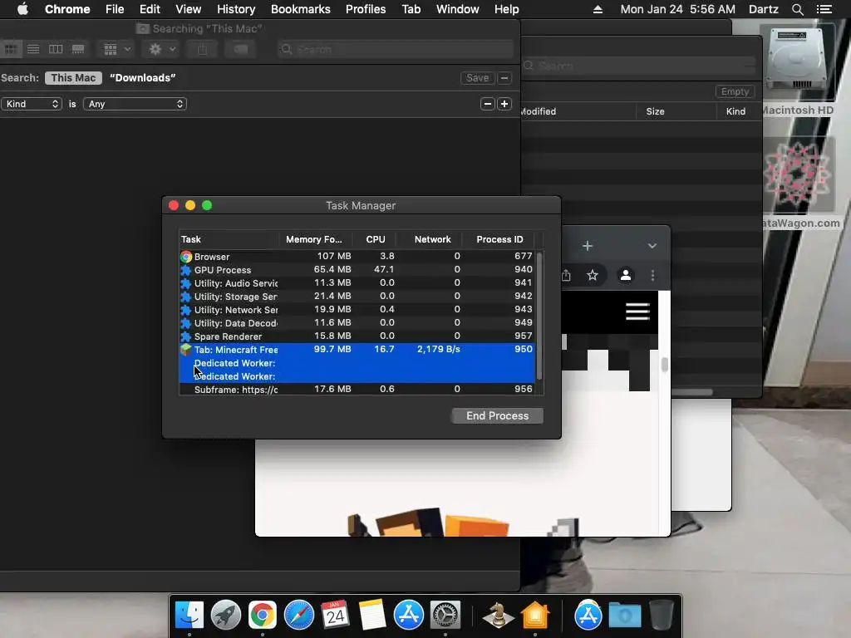Sort Task Manager by Process ID column

coord(499,239)
